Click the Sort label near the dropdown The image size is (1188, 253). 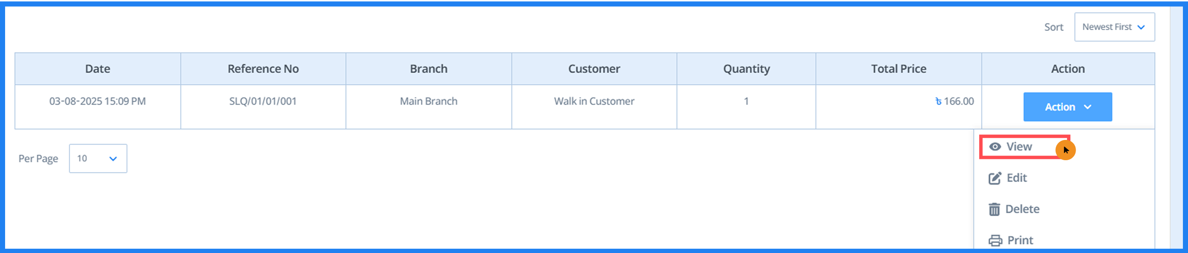point(1054,27)
